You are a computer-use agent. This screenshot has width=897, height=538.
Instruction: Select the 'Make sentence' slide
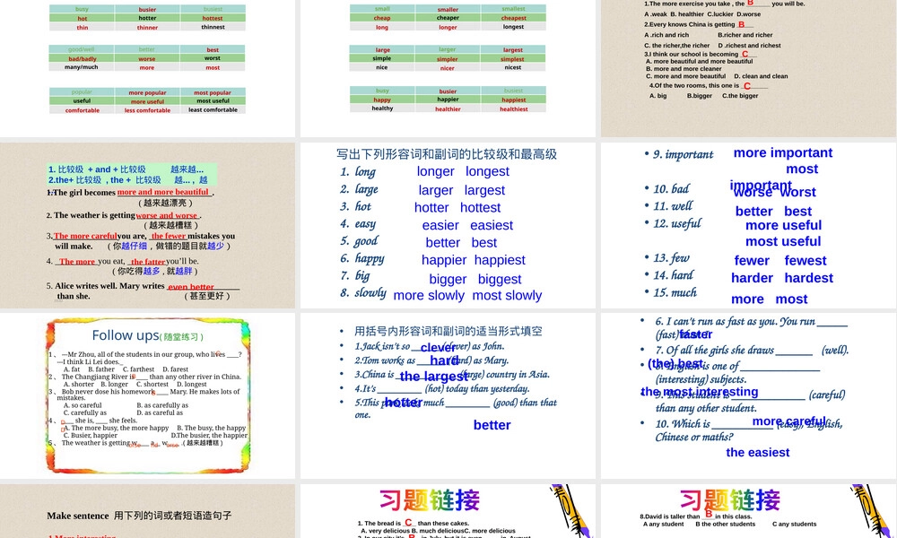(x=148, y=511)
